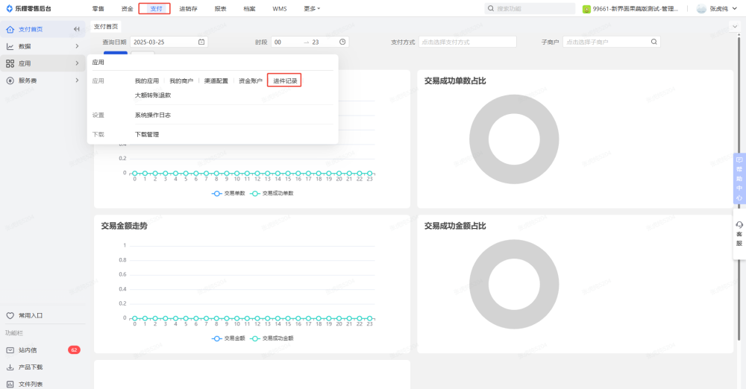Open 进件记录 in the 应用 popup
The image size is (746, 389).
coord(285,80)
